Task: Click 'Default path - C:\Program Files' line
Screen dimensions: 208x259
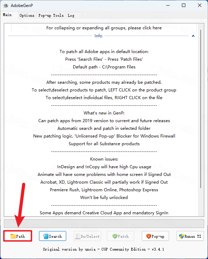Action: [104, 67]
